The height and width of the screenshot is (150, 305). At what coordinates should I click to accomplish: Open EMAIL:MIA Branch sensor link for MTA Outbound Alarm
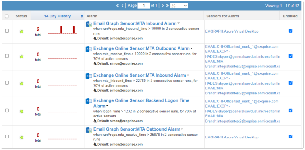coord(243,64)
